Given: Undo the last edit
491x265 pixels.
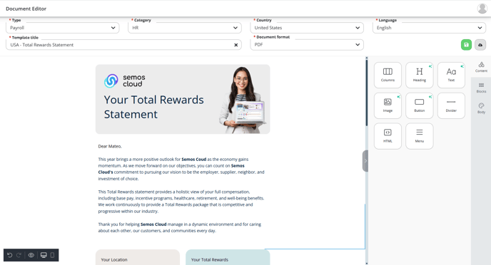Looking at the screenshot, I should pyautogui.click(x=10, y=255).
